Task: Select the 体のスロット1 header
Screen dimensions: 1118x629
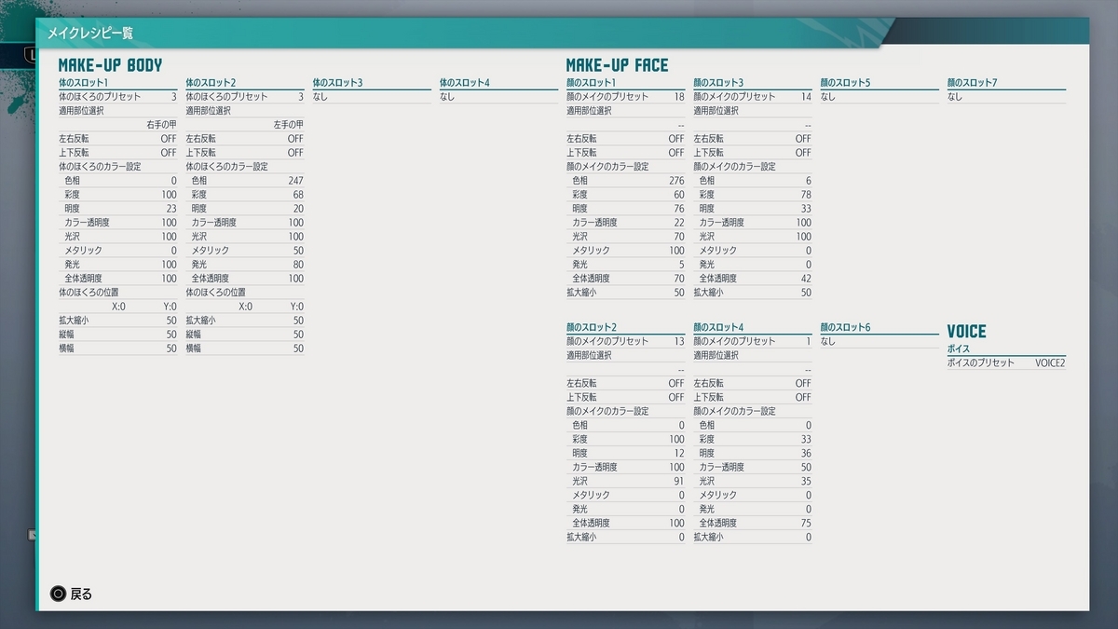Action: point(84,83)
